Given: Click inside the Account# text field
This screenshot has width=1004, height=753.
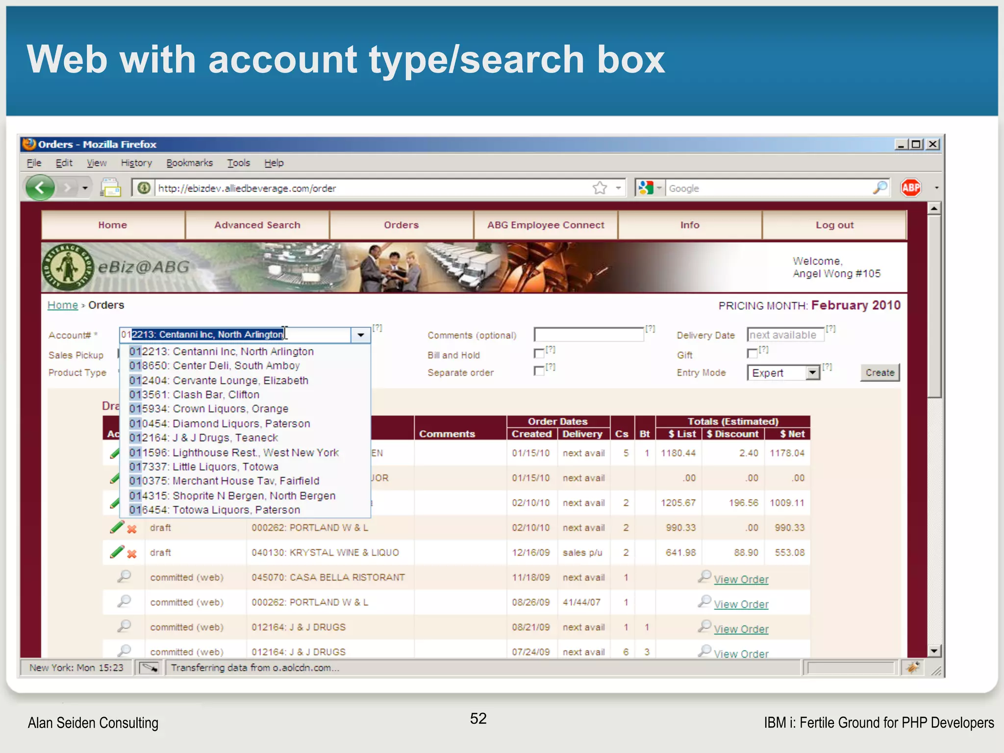Looking at the screenshot, I should (x=235, y=335).
